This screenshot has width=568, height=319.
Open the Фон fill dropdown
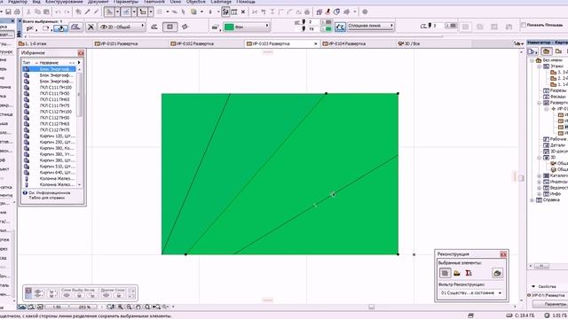click(x=247, y=27)
